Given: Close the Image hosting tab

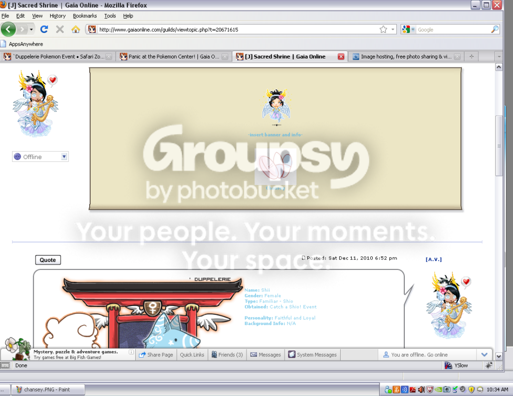Looking at the screenshot, I should [457, 56].
